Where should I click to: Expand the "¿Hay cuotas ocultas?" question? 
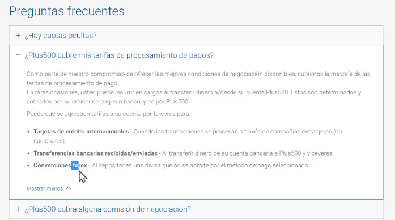(61, 36)
